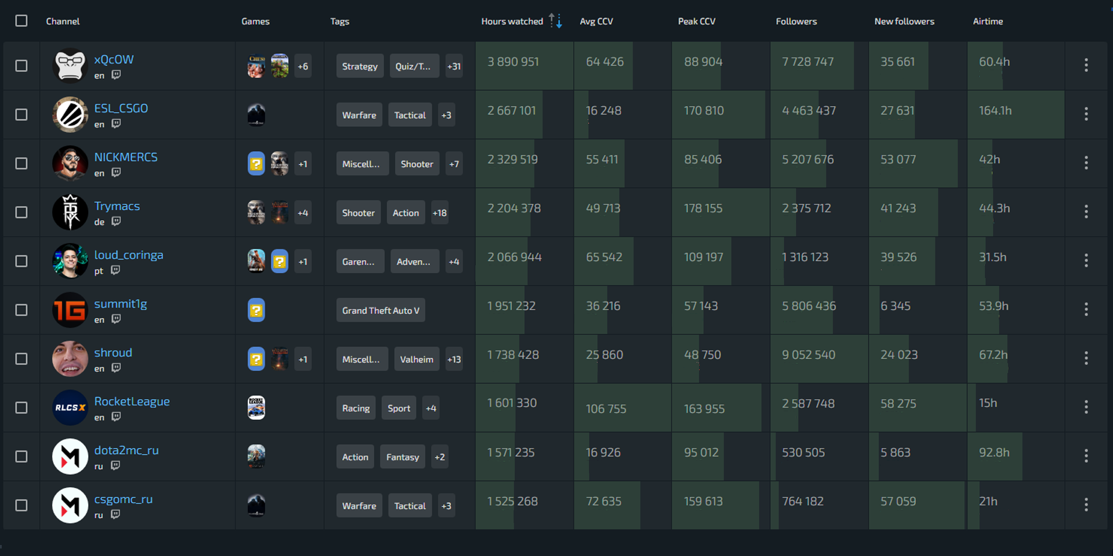Open the chat icon under csgomc_ru
Screen dimensions: 1113x556
pyautogui.click(x=115, y=514)
